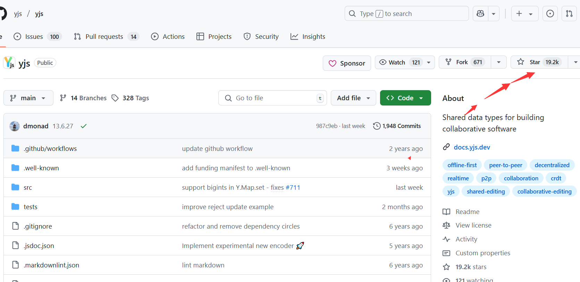Image resolution: width=580 pixels, height=282 pixels.
Task: Open the Pull requests tab
Action: (x=106, y=36)
